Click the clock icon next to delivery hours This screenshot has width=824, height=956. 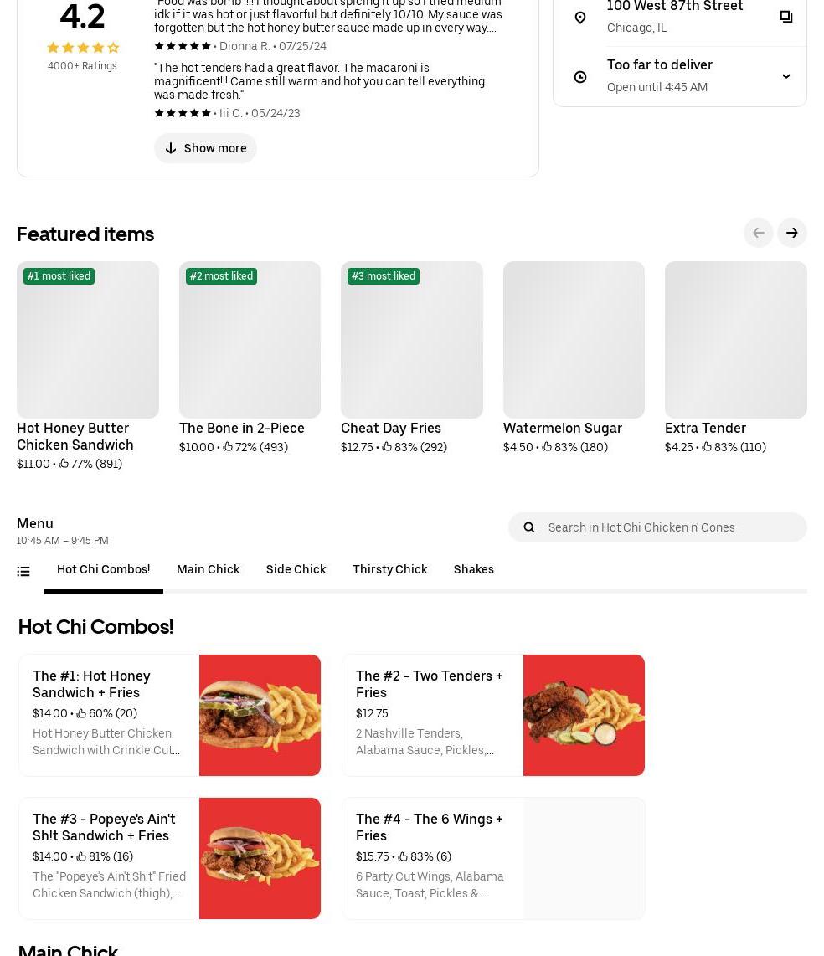(x=580, y=77)
